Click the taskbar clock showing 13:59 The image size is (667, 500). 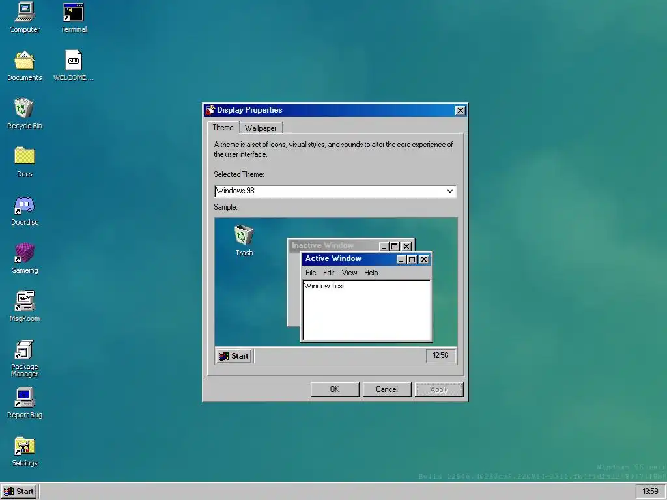tap(650, 492)
